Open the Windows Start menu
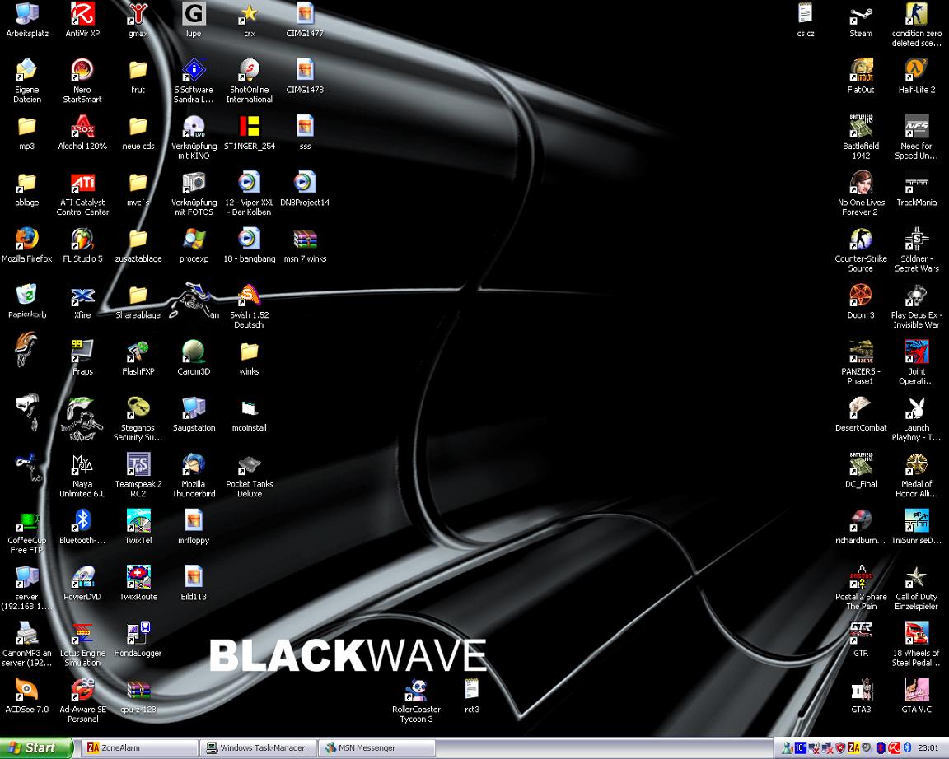The height and width of the screenshot is (759, 949). click(35, 747)
